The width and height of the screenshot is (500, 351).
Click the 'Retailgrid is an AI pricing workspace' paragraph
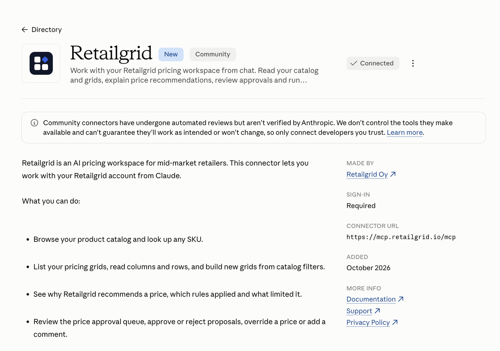pyautogui.click(x=165, y=169)
